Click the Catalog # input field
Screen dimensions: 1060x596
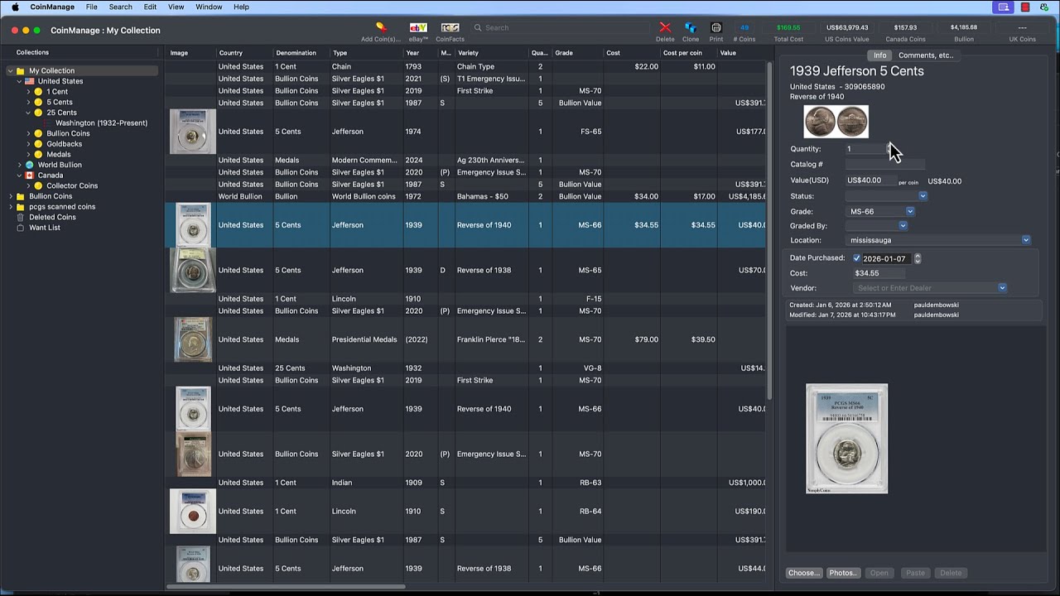click(x=884, y=165)
